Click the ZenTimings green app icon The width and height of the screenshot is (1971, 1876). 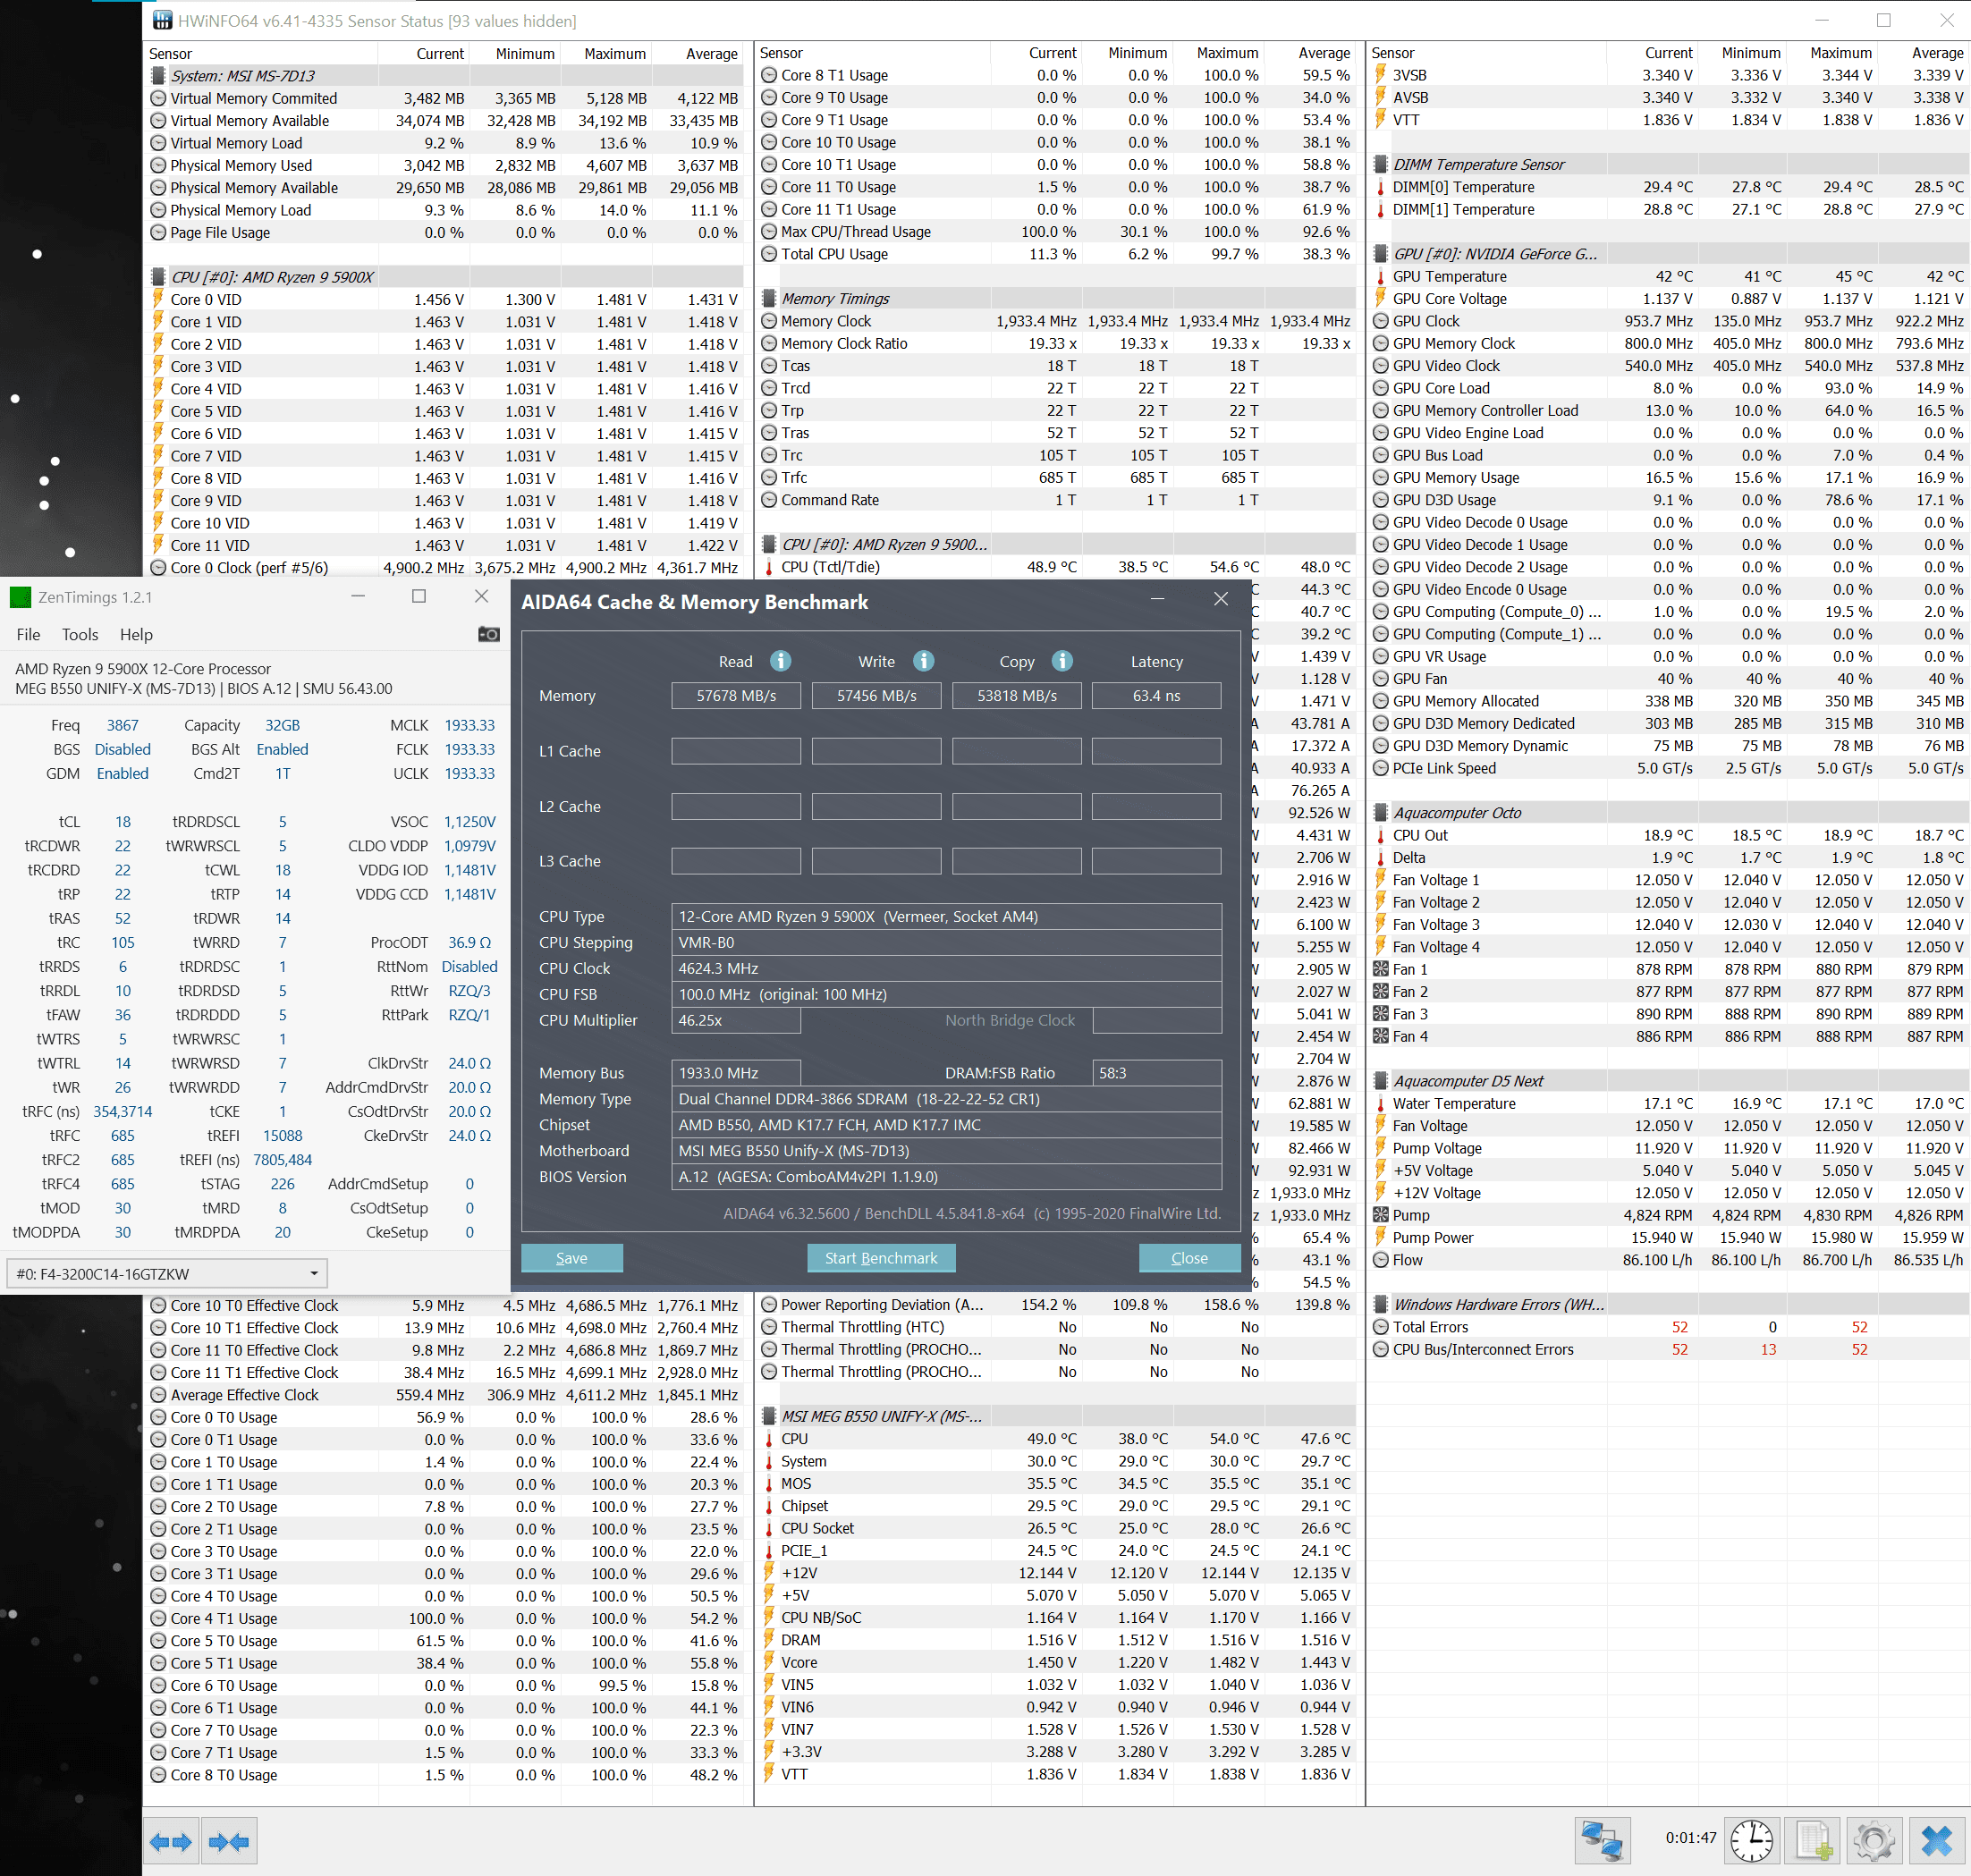pyautogui.click(x=20, y=597)
